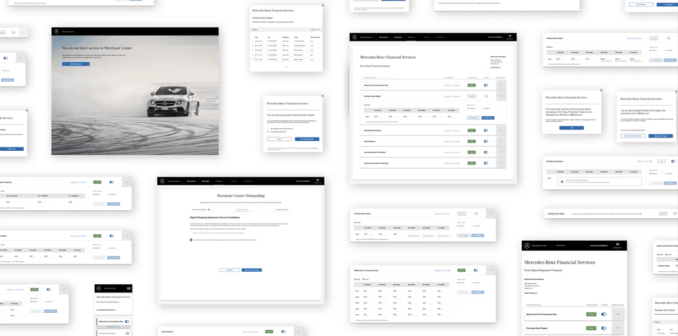
Task: Close the saving markups dialog
Action: [322, 96]
